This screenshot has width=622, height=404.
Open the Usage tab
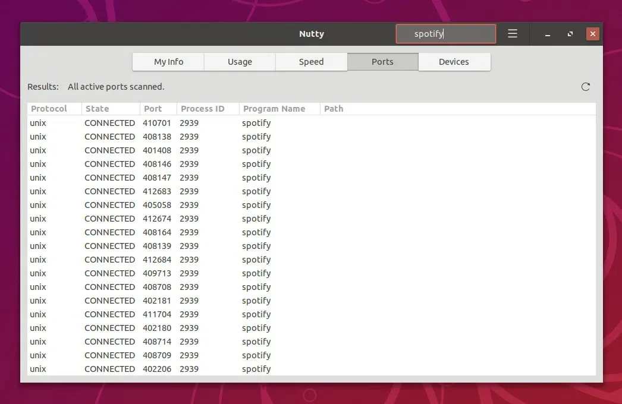[x=239, y=61]
